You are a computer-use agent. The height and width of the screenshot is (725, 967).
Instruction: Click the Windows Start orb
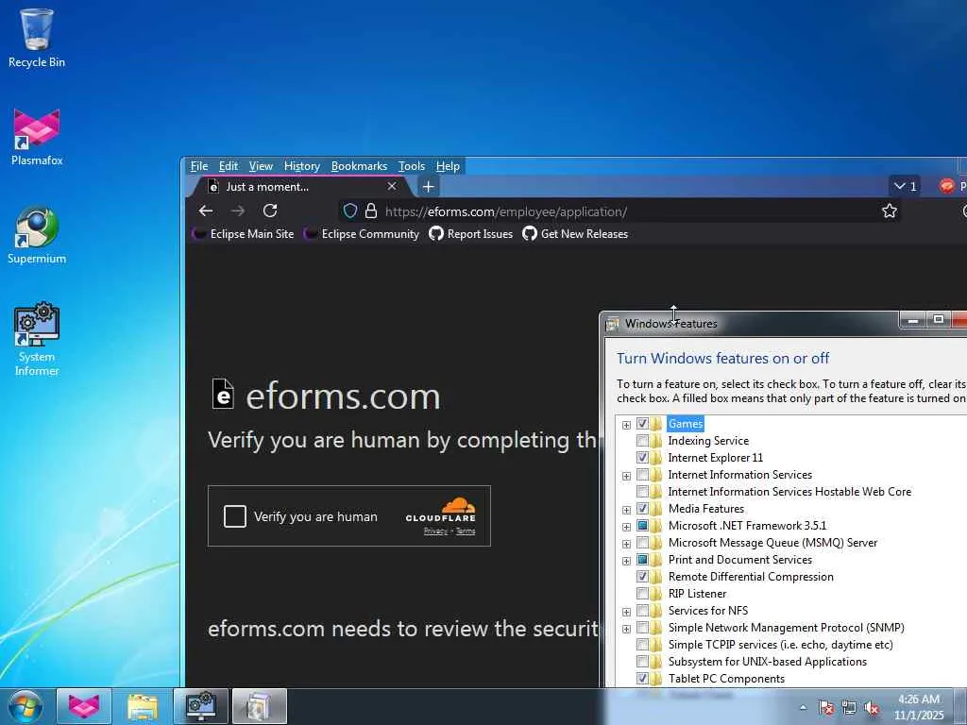[25, 706]
